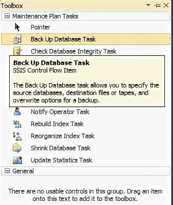The image size is (173, 205).
Task: Toggle auto hide pin on Toolbox
Action: (157, 5)
